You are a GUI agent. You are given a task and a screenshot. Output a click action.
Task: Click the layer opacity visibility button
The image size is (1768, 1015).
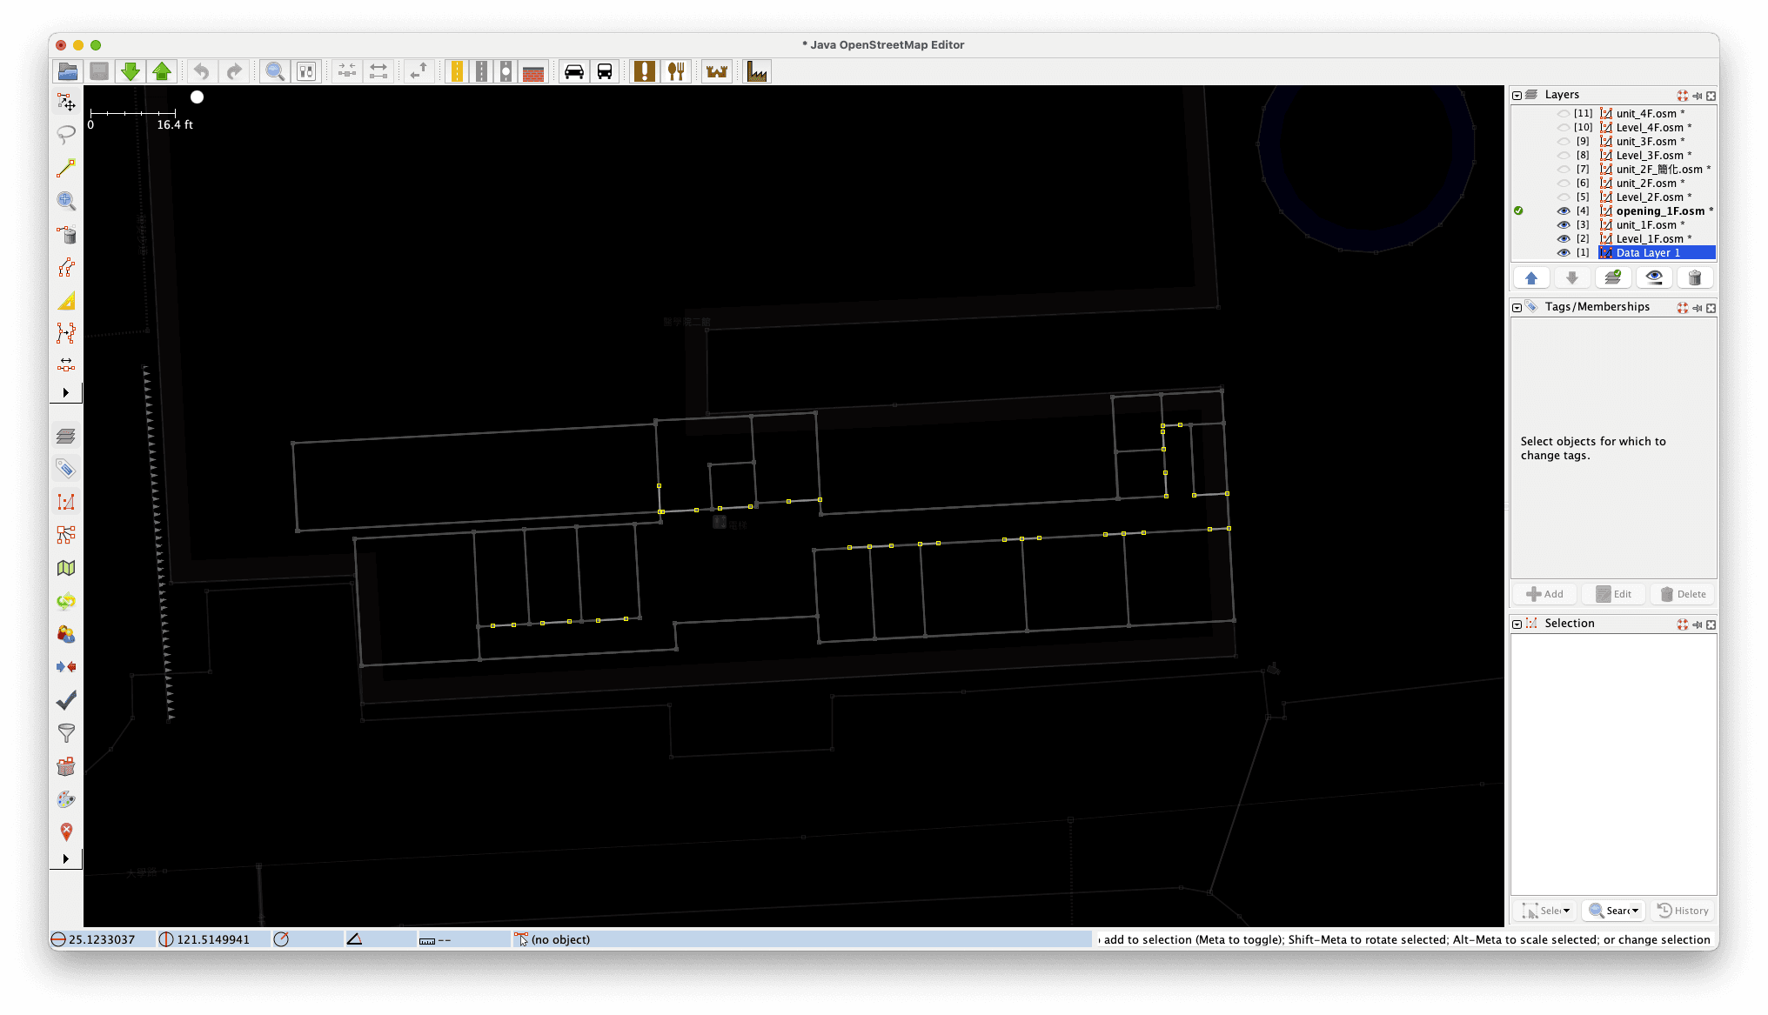click(x=1654, y=278)
